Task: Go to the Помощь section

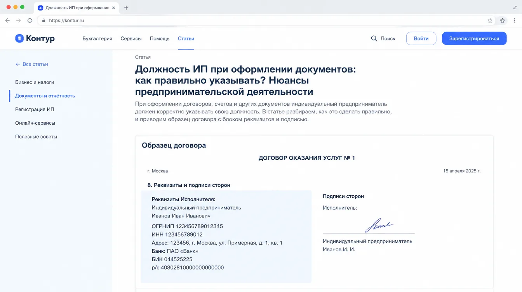Action: pos(160,38)
